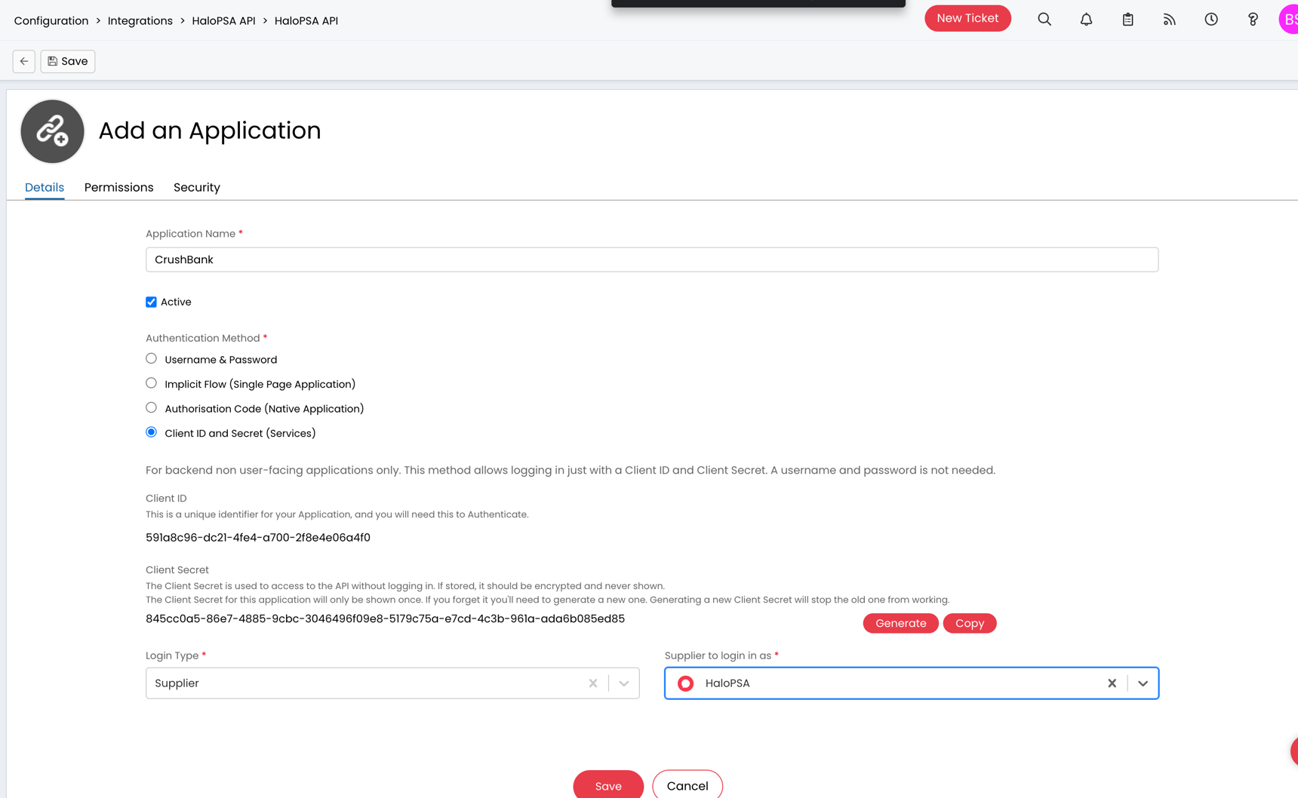Expand the Login Type dropdown
1298x798 pixels.
click(623, 683)
